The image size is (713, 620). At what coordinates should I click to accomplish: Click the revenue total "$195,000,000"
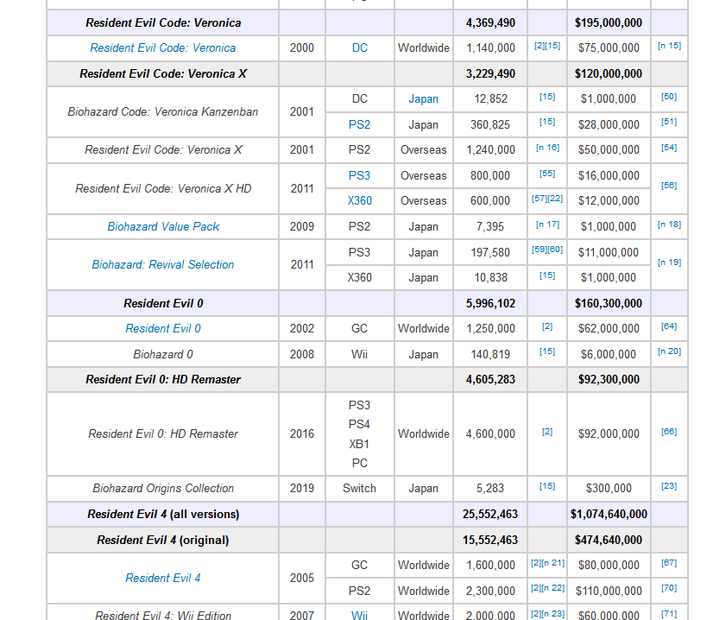tap(609, 22)
